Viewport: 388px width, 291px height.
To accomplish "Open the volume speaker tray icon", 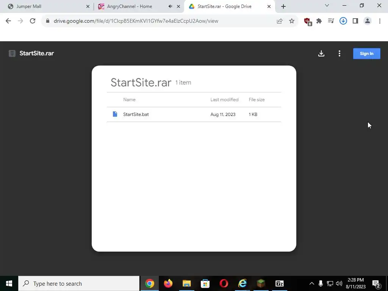I will [339, 283].
